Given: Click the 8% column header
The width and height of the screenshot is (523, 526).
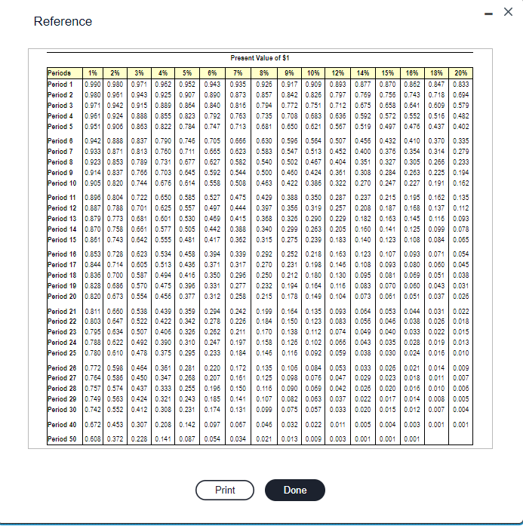Looking at the screenshot, I should (x=264, y=72).
